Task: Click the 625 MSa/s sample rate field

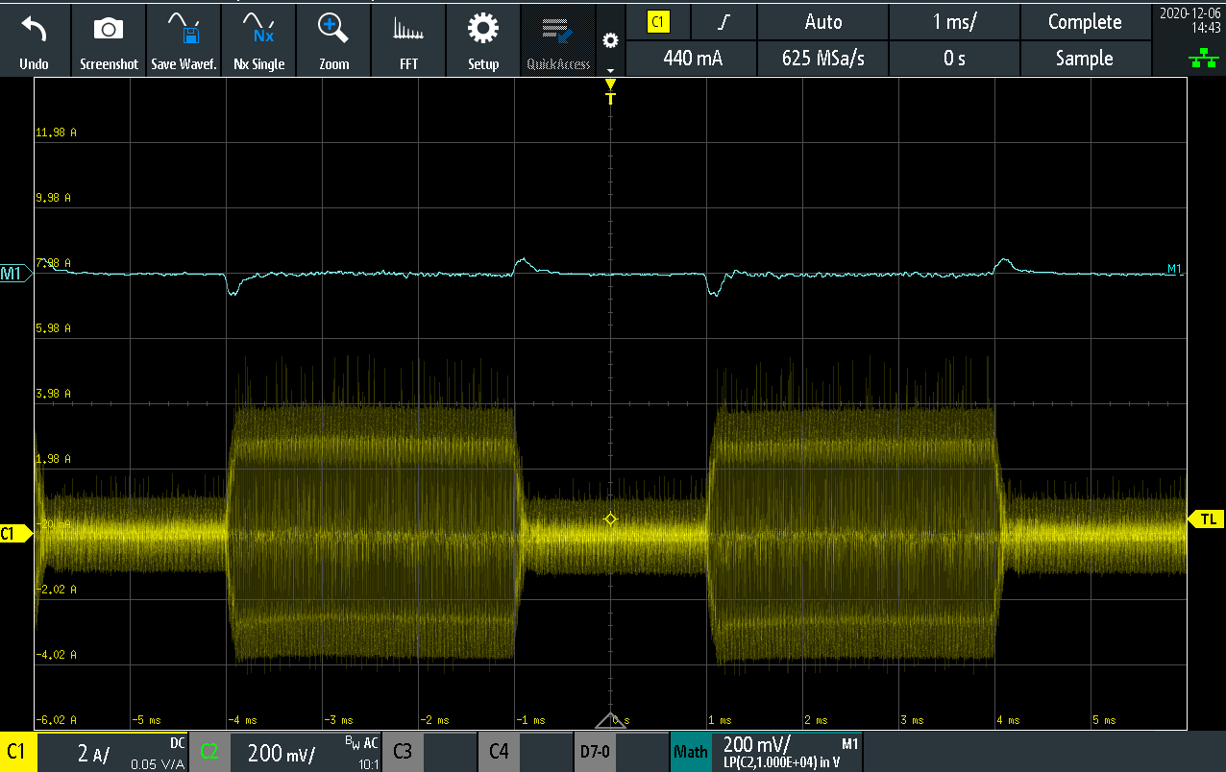Action: point(823,59)
